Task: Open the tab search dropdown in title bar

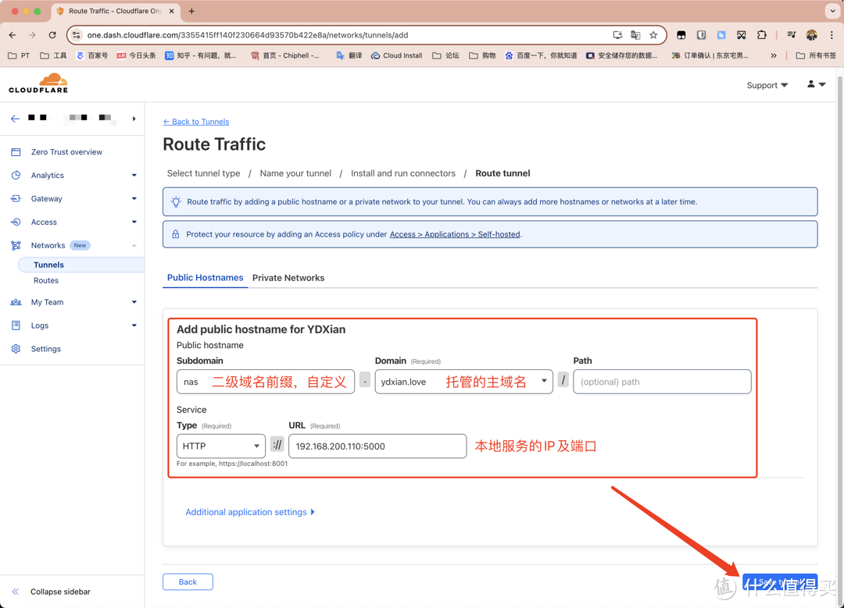Action: tap(832, 11)
